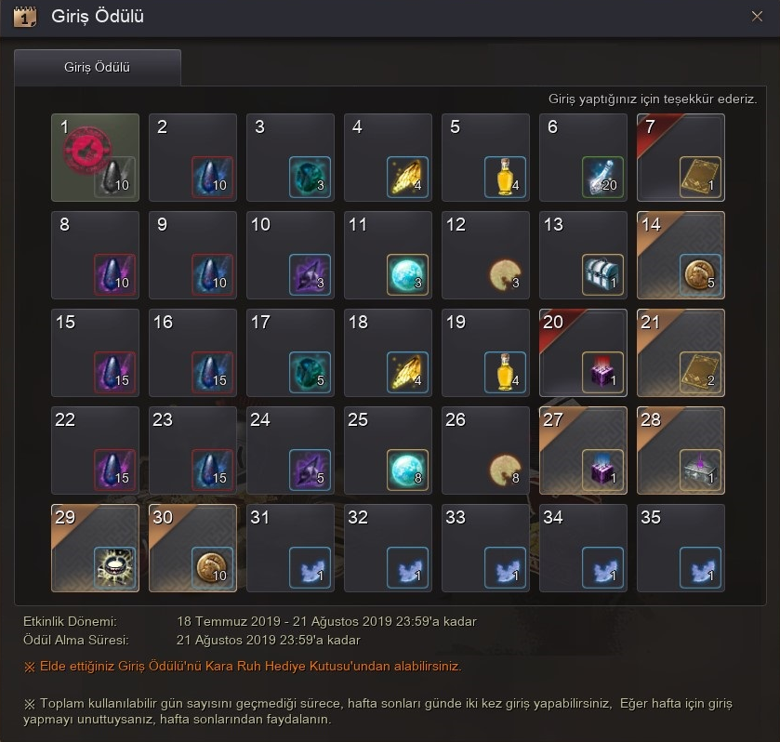The image size is (780, 742).
Task: Select the day 35 reward tile
Action: [681, 548]
